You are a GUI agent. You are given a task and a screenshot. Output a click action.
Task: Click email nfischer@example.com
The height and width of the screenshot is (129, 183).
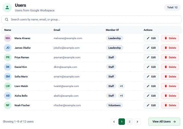pyautogui.click(x=67, y=105)
